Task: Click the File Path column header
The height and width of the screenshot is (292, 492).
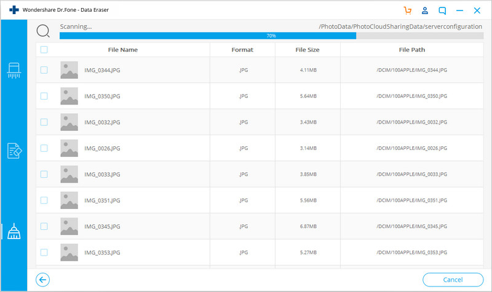Action: pyautogui.click(x=411, y=50)
